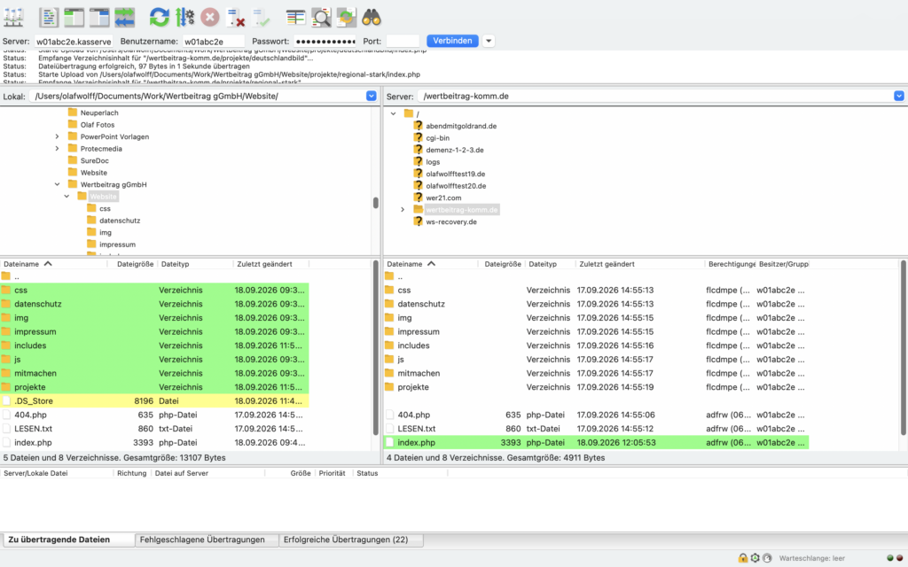Select the local .DS_Store file icon

click(x=6, y=401)
